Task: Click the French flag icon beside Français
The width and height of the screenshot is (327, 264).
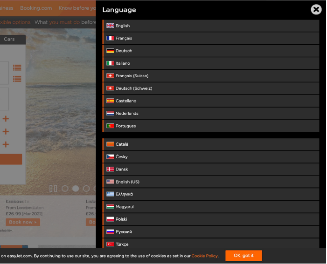Action: 110,38
